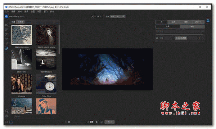
Task: Open the 文件 menu
Action: pyautogui.click(x=7, y=11)
